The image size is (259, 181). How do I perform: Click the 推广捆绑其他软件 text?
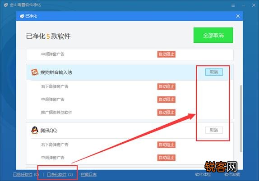pyautogui.click(x=57, y=113)
